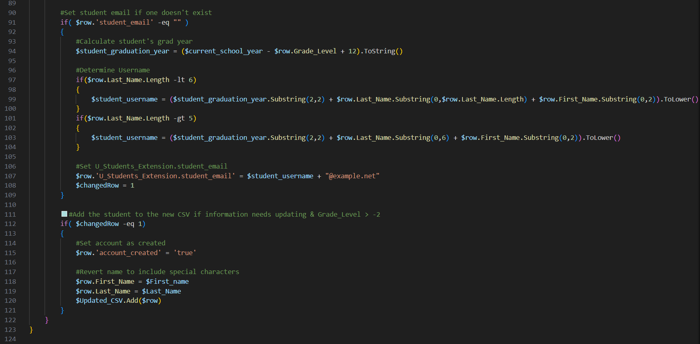Click the "@example.net" string
Viewport: 700px width, 344px height.
click(352, 176)
